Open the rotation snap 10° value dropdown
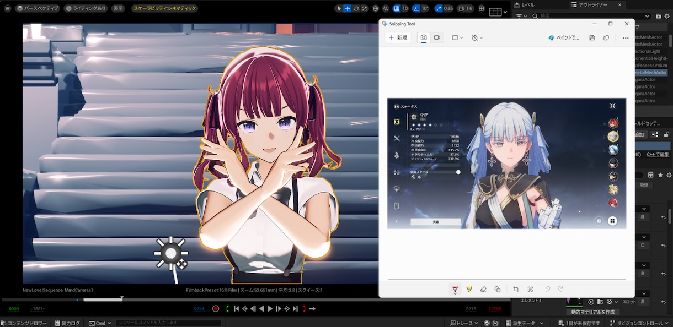The height and width of the screenshot is (327, 673). click(x=425, y=9)
